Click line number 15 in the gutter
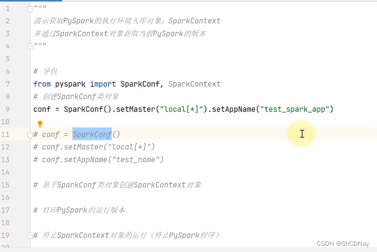This screenshot has height=252, width=377. pyautogui.click(x=7, y=184)
